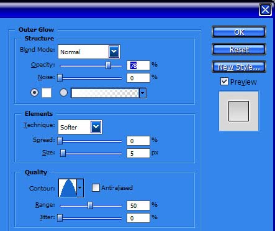
Task: Click the Jitter slider handle
Action: click(60, 218)
